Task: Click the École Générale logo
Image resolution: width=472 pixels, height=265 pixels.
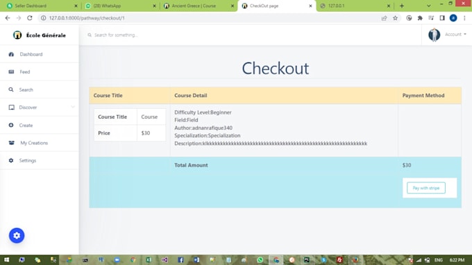Action: [40, 35]
